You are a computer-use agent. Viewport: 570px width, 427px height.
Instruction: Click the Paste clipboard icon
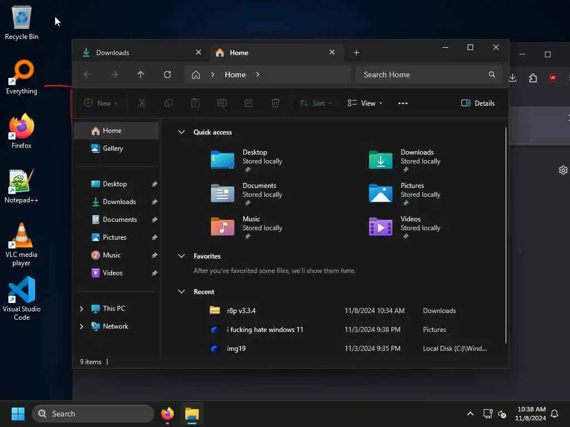pos(195,103)
